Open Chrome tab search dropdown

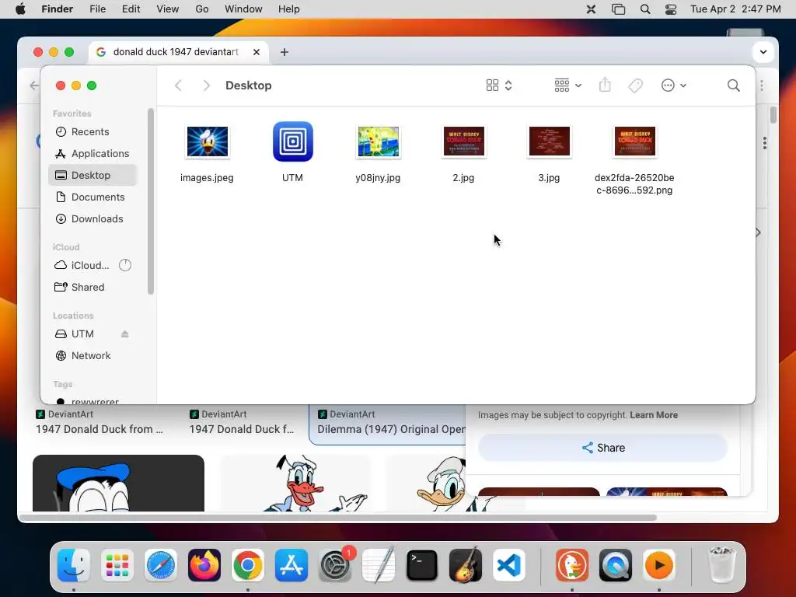[x=763, y=52]
